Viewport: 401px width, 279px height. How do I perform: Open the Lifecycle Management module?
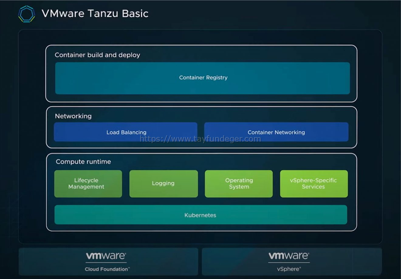88,184
